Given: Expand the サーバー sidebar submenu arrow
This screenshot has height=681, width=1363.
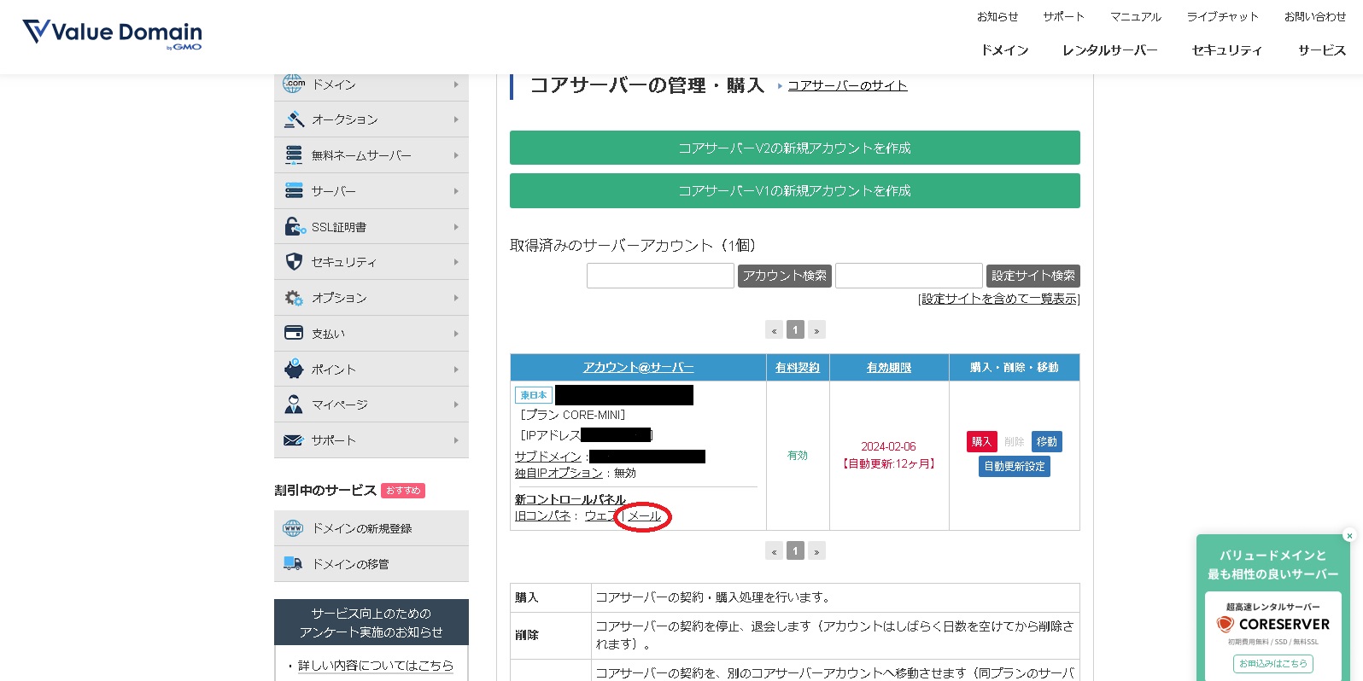Looking at the screenshot, I should coord(456,191).
